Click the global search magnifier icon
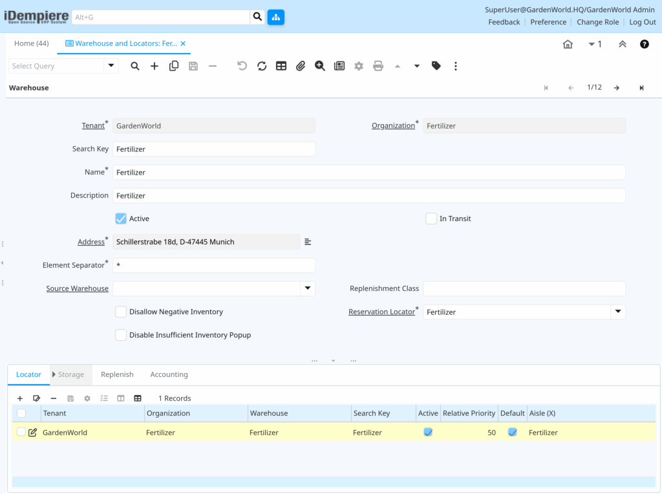 [257, 17]
